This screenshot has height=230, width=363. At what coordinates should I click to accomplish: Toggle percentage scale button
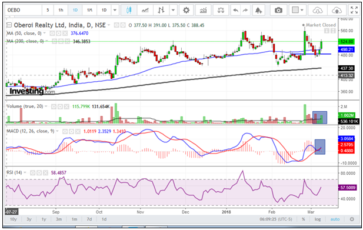(x=303, y=219)
